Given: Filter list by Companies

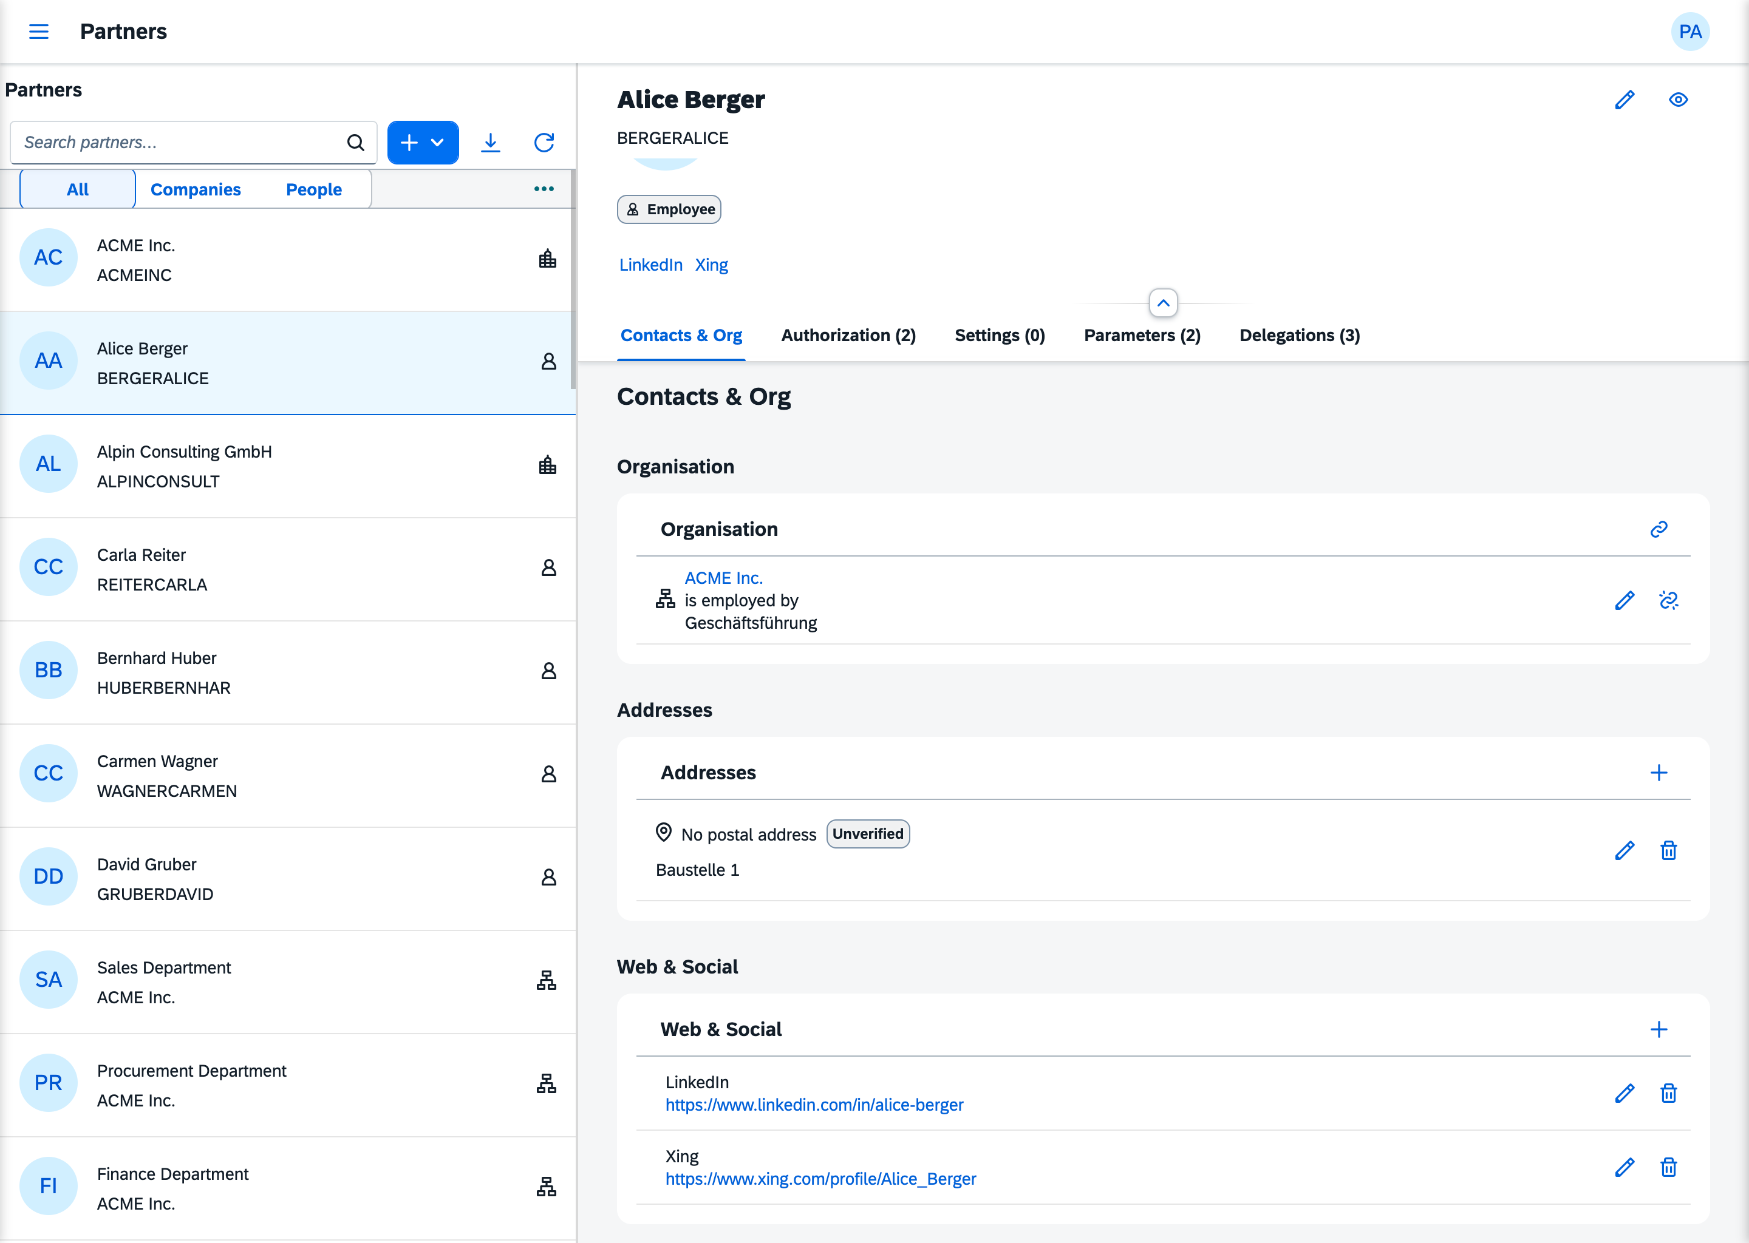Looking at the screenshot, I should (196, 189).
